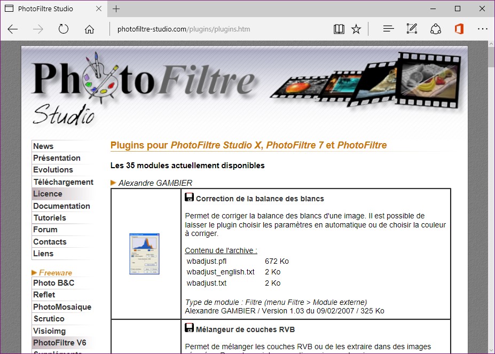Click the PhotoFiltre Studio logo banner
The height and width of the screenshot is (354, 495).
click(x=245, y=90)
